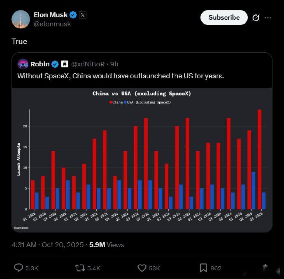Open Robin's profile avatar in quoted post
Viewport: 284px width, 279px height.
pyautogui.click(x=23, y=64)
